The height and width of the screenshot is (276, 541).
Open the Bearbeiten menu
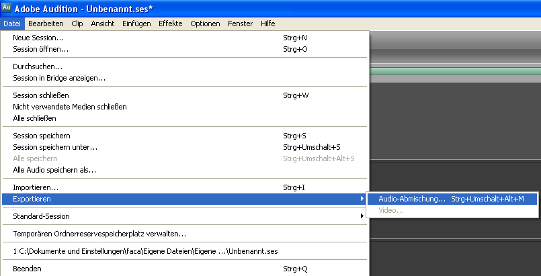(x=46, y=24)
